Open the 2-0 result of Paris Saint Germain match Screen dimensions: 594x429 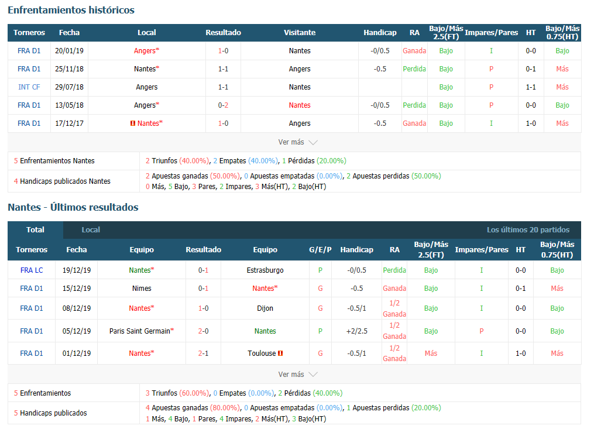[203, 331]
